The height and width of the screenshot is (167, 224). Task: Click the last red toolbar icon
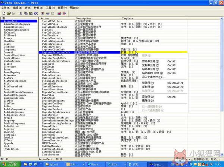pyautogui.click(x=64, y=13)
